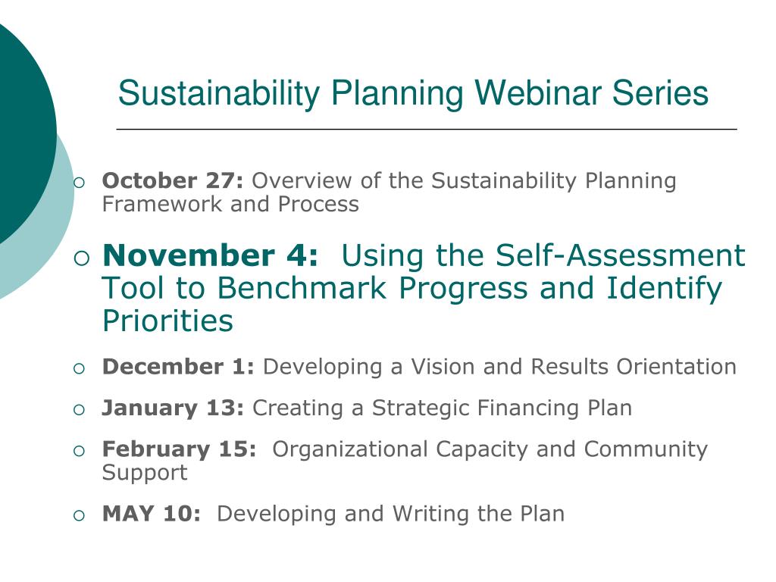Click the horizontal line under the title
The height and width of the screenshot is (582, 776).
pyautogui.click(x=427, y=129)
